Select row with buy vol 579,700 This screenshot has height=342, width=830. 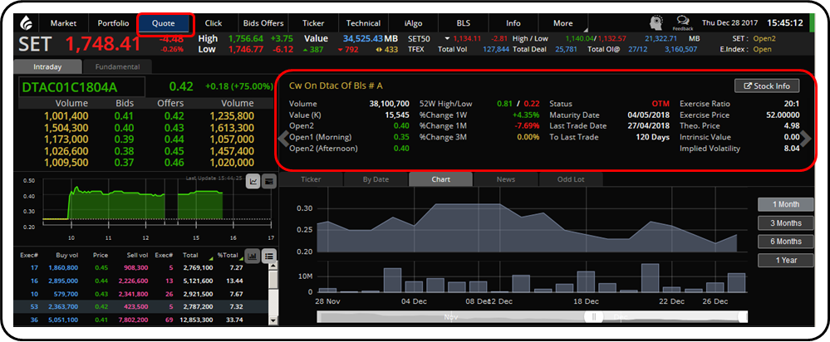141,294
